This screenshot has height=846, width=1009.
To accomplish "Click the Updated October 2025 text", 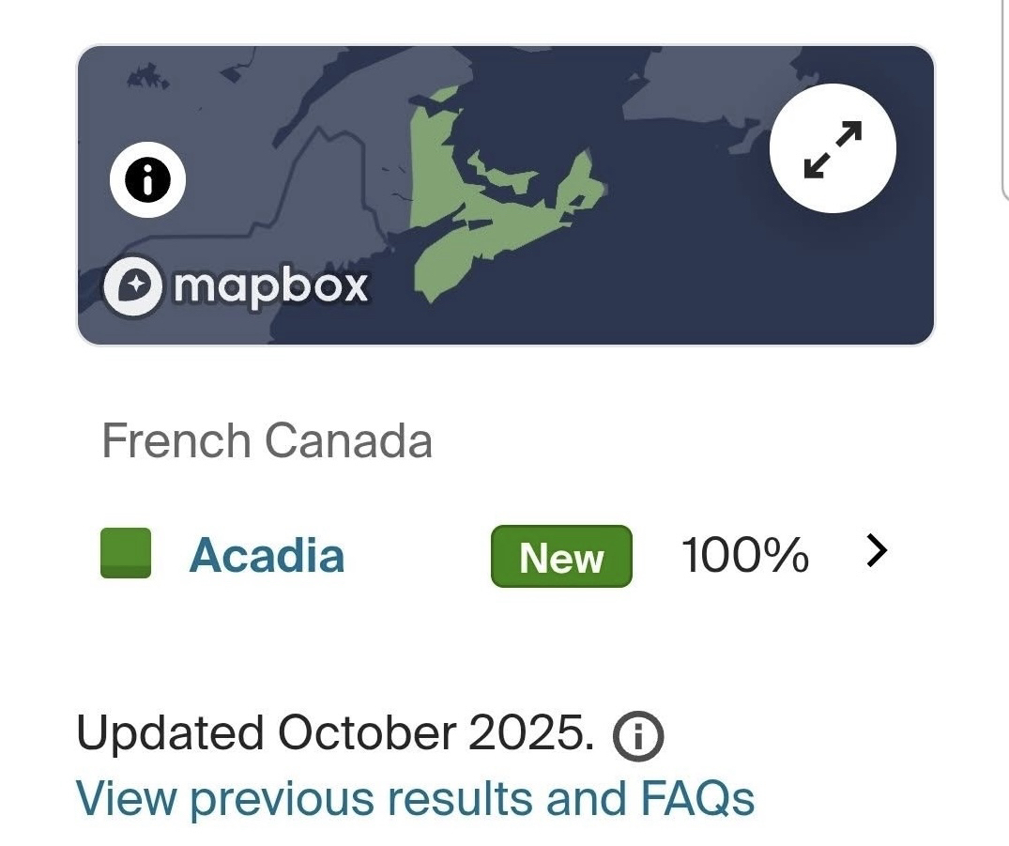I will [334, 732].
